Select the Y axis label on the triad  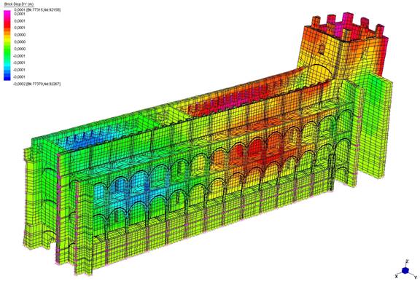pyautogui.click(x=416, y=277)
